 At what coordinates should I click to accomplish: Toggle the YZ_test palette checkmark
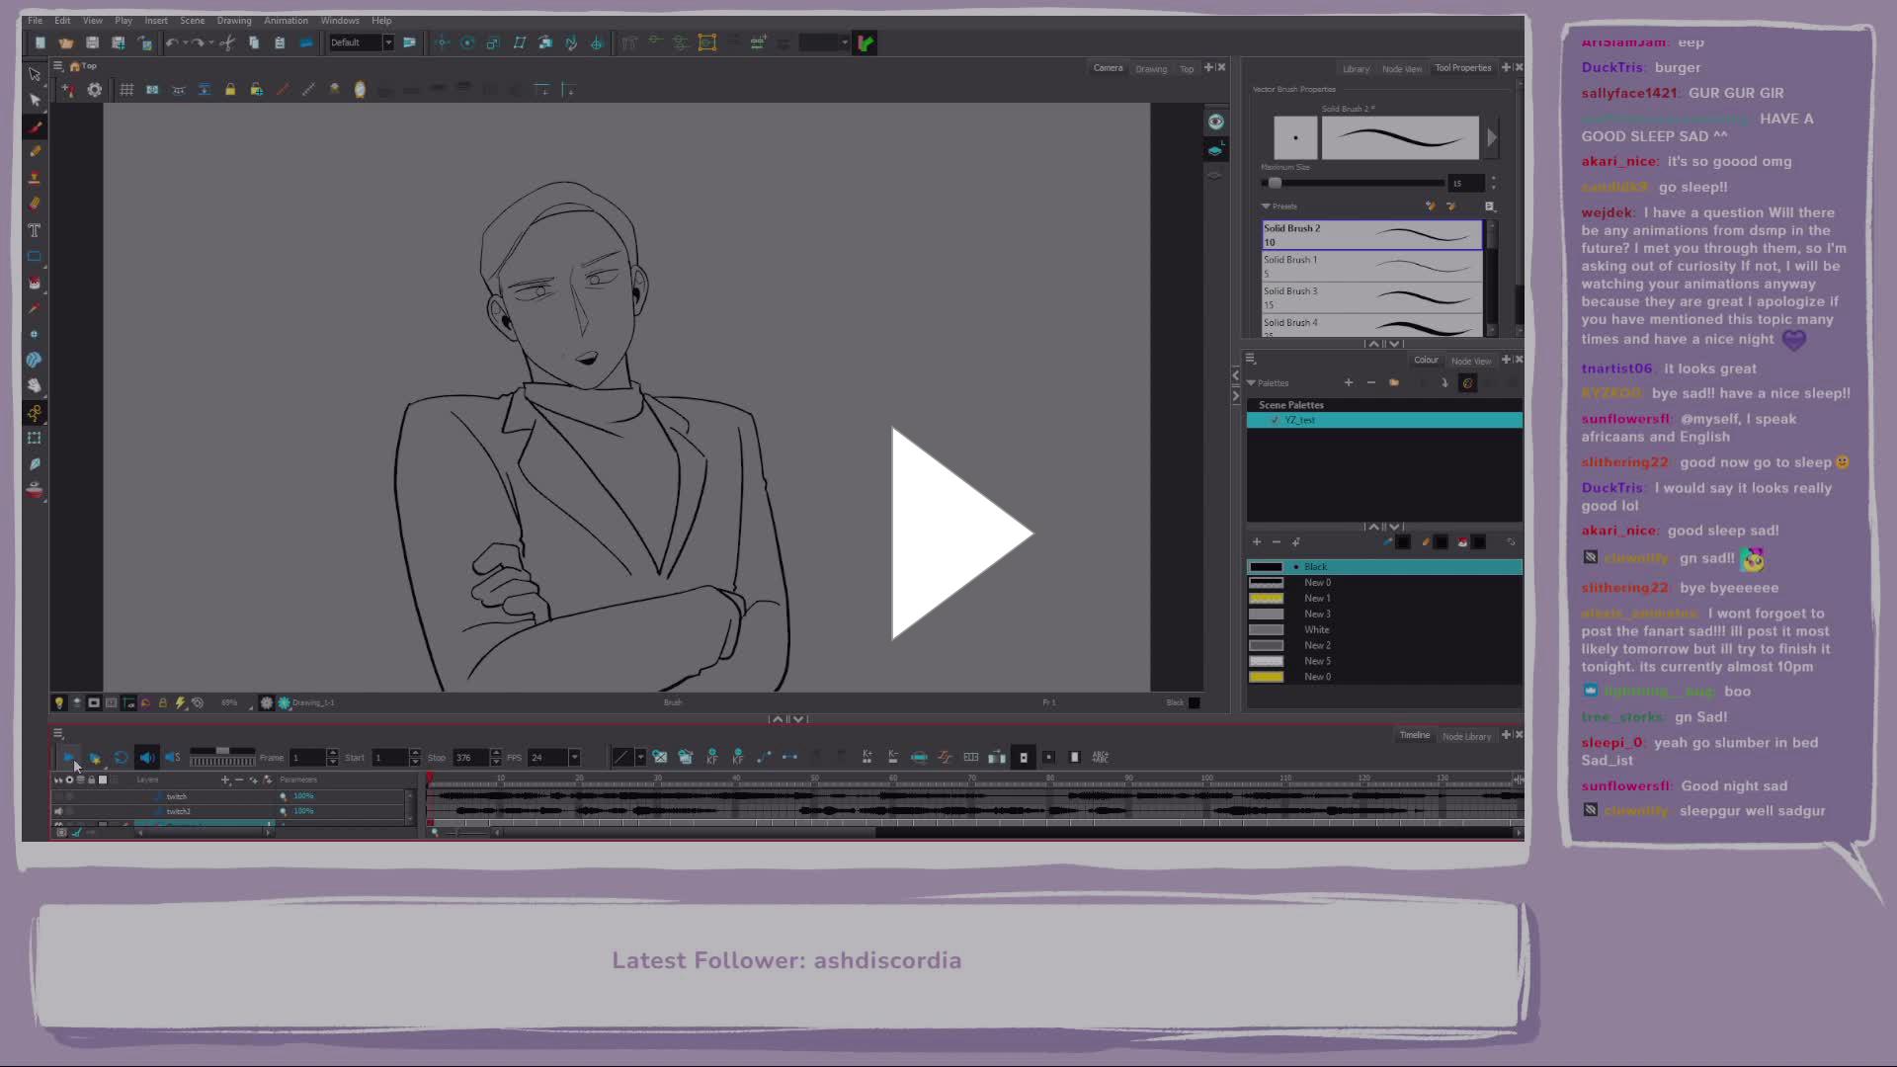click(1275, 420)
